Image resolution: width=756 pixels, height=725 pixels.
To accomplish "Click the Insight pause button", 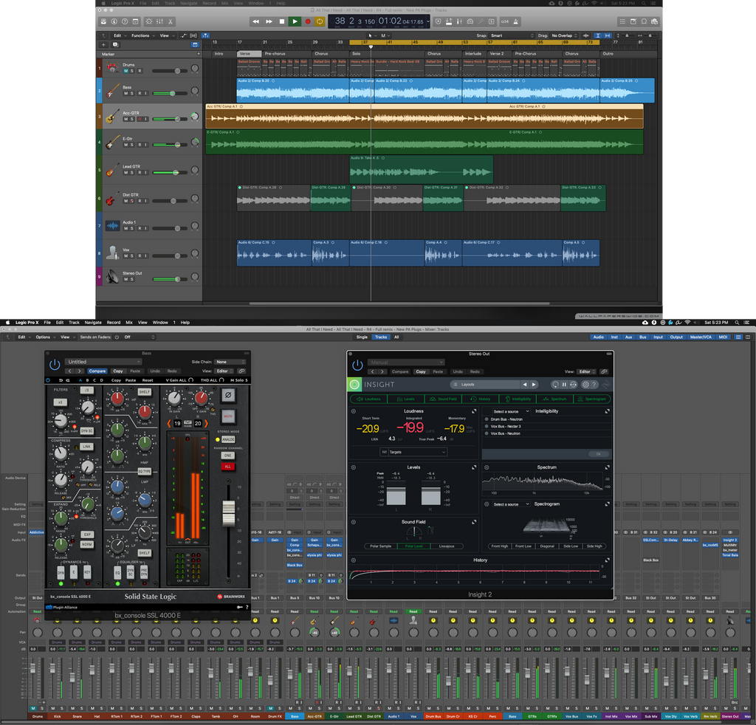I will pyautogui.click(x=564, y=385).
